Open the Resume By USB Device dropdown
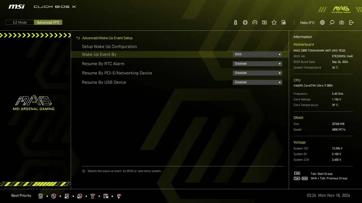Viewport: 362px width, 203px height. tap(257, 82)
